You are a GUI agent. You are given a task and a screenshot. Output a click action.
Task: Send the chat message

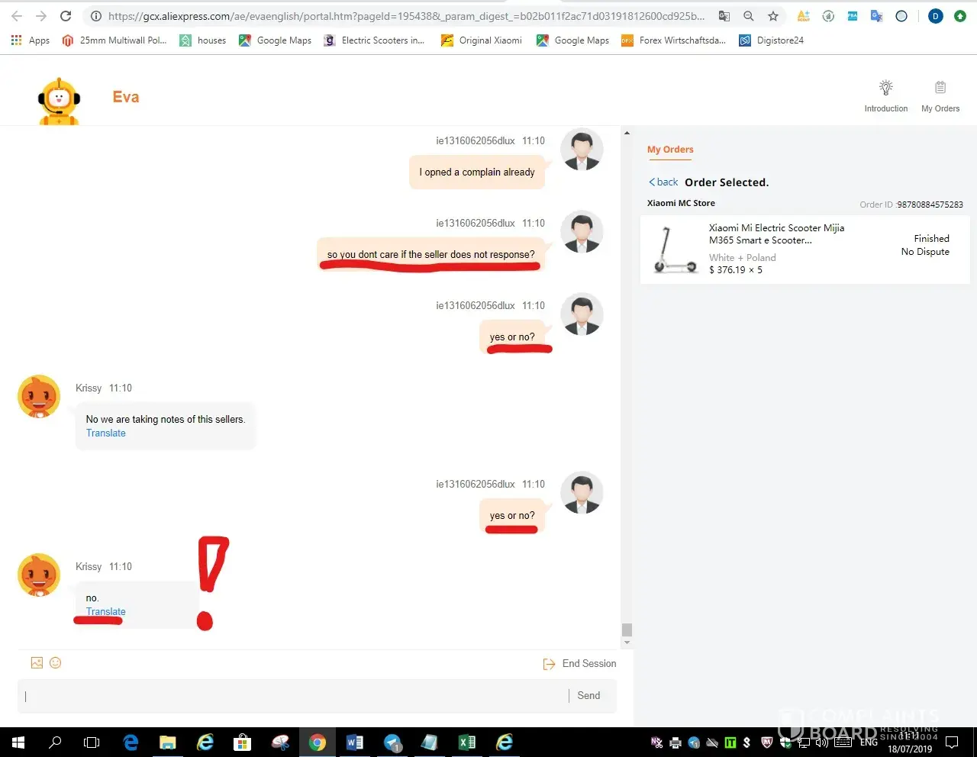(588, 696)
